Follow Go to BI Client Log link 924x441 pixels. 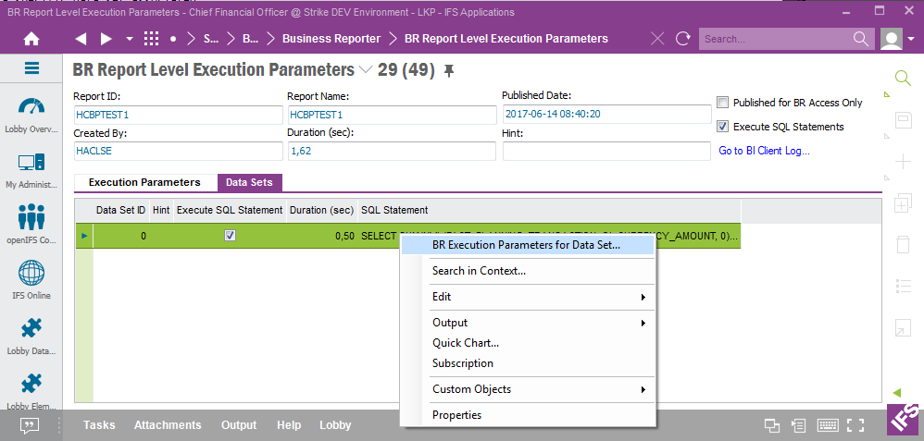765,151
